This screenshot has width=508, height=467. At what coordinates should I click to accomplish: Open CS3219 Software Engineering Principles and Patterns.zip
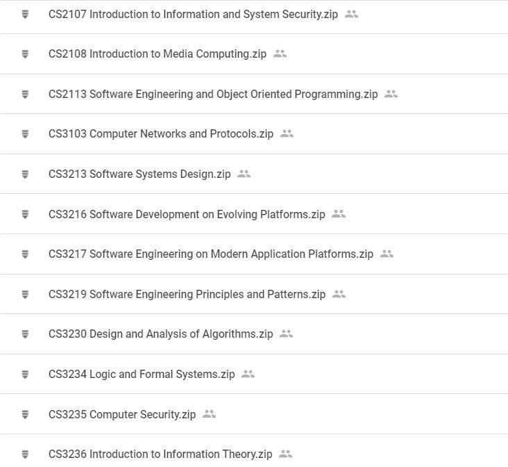click(187, 294)
